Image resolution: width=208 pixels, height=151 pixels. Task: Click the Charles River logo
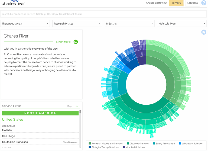tap(13, 3)
